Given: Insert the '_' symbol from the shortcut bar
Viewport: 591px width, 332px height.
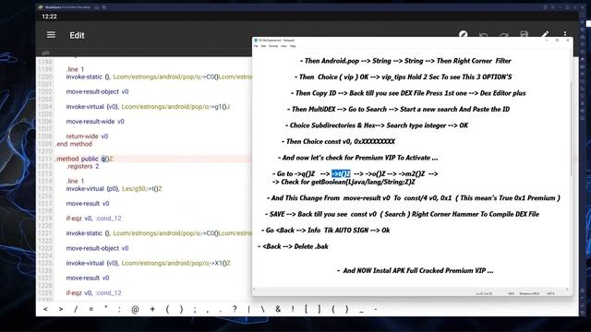Looking at the screenshot, I should 361,311.
